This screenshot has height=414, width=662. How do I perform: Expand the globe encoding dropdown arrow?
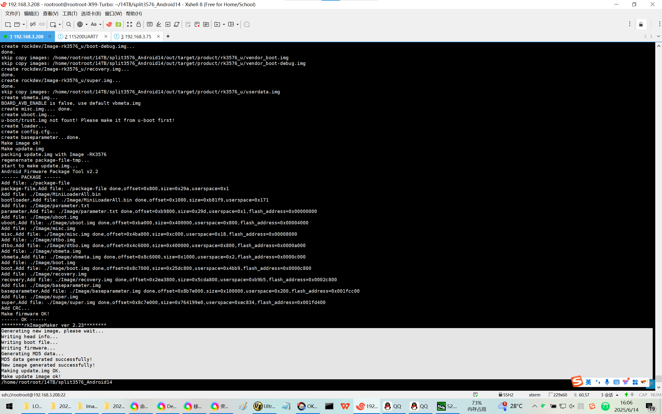86,25
